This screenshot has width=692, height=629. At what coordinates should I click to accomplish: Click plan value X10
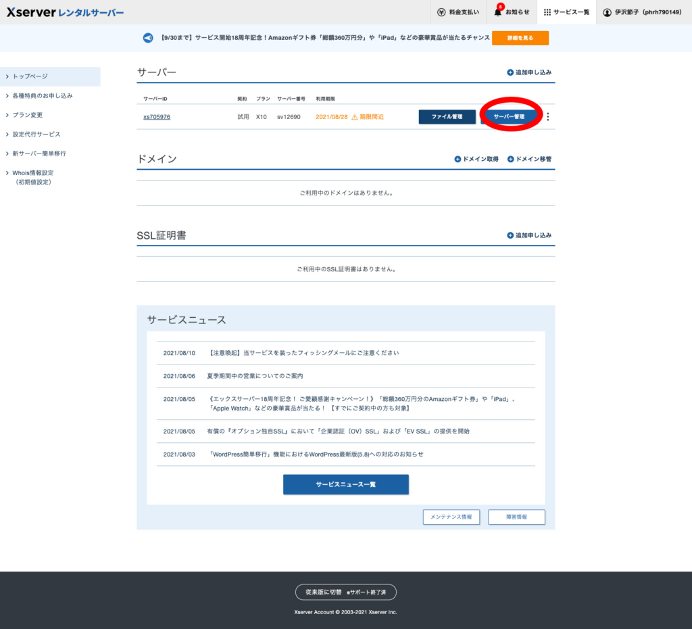click(x=262, y=117)
